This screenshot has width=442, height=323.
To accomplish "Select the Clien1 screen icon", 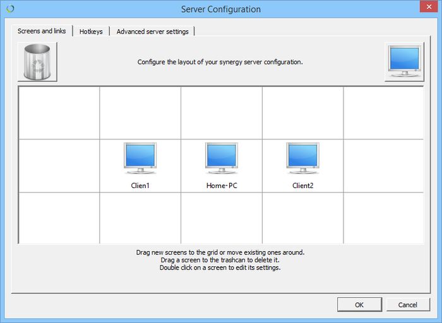I will tap(140, 159).
